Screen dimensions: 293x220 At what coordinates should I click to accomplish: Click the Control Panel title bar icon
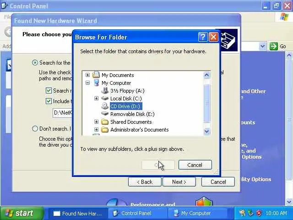coord(5,6)
